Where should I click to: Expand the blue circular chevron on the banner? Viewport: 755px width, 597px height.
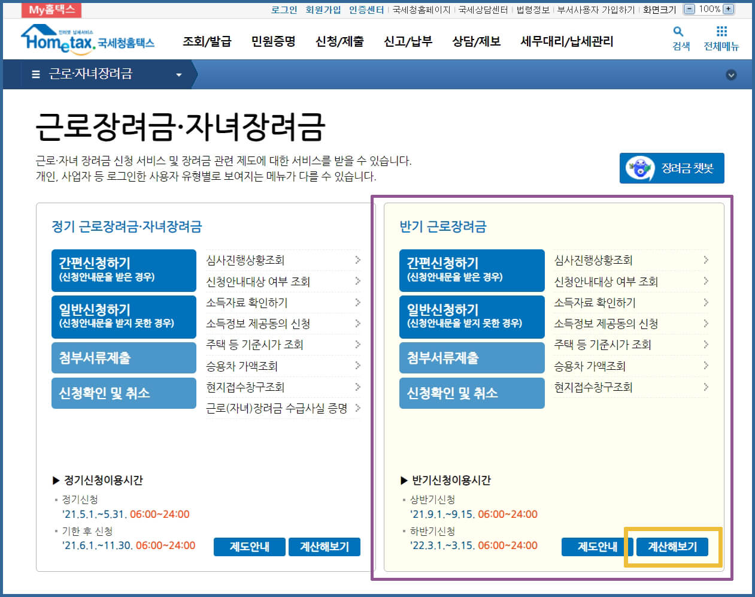[x=730, y=76]
